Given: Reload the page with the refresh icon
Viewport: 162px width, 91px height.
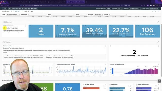Looking at the screenshot, I should click(8, 5).
